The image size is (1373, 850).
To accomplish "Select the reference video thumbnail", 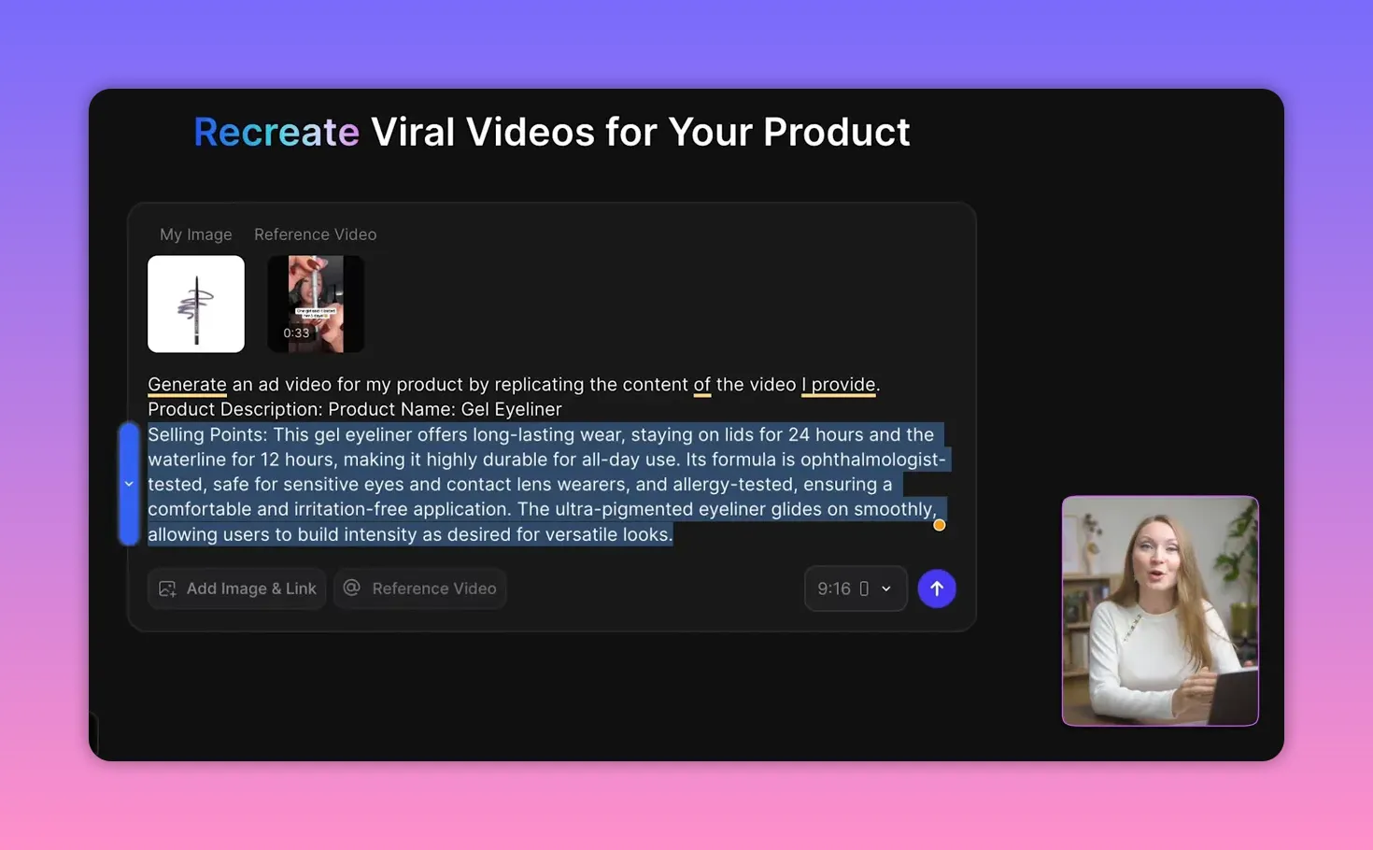I will pyautogui.click(x=316, y=304).
